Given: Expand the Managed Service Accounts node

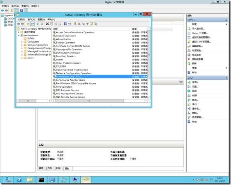Looking at the screenshot, I should [x=22, y=51].
